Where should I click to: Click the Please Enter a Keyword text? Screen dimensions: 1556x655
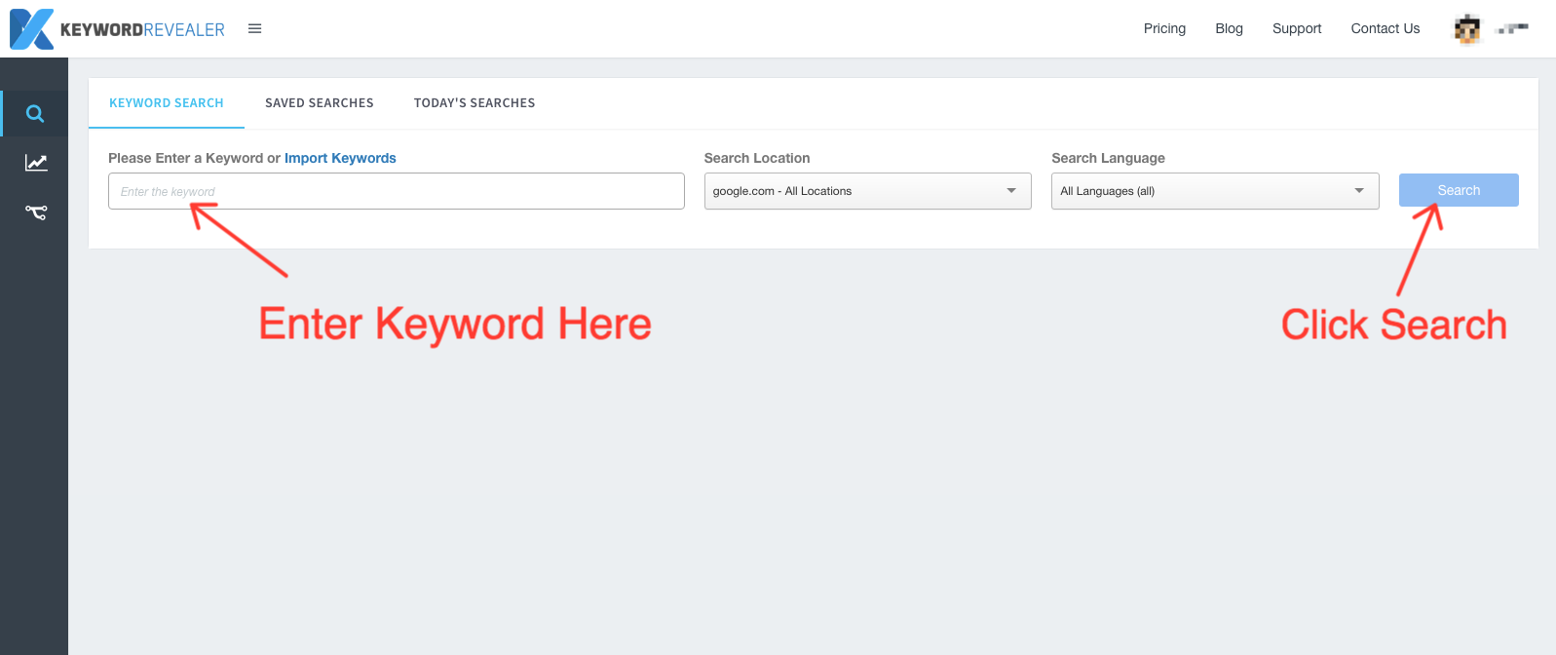186,158
